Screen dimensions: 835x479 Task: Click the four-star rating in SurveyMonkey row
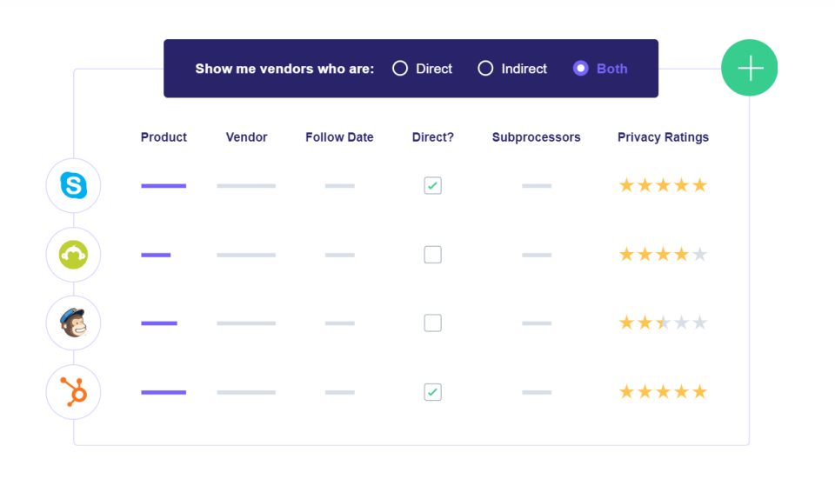click(663, 255)
